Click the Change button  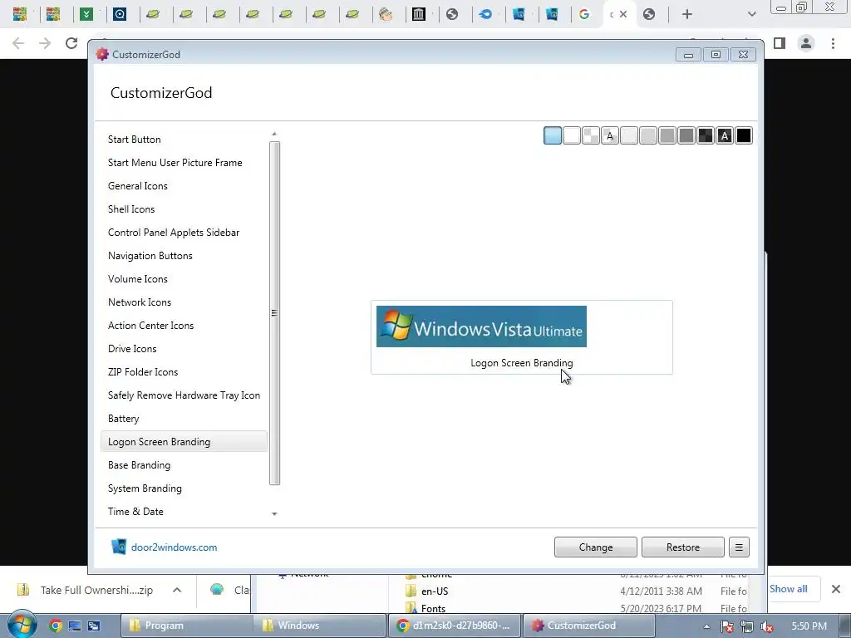[595, 547]
